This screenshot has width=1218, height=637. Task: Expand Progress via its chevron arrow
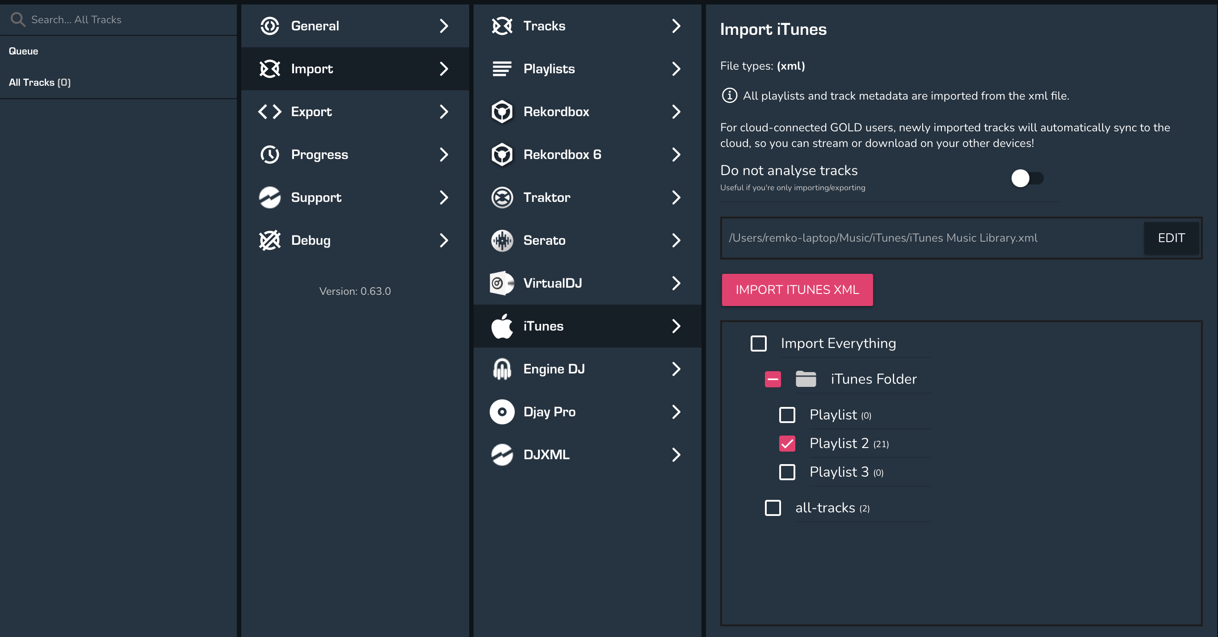pos(444,155)
